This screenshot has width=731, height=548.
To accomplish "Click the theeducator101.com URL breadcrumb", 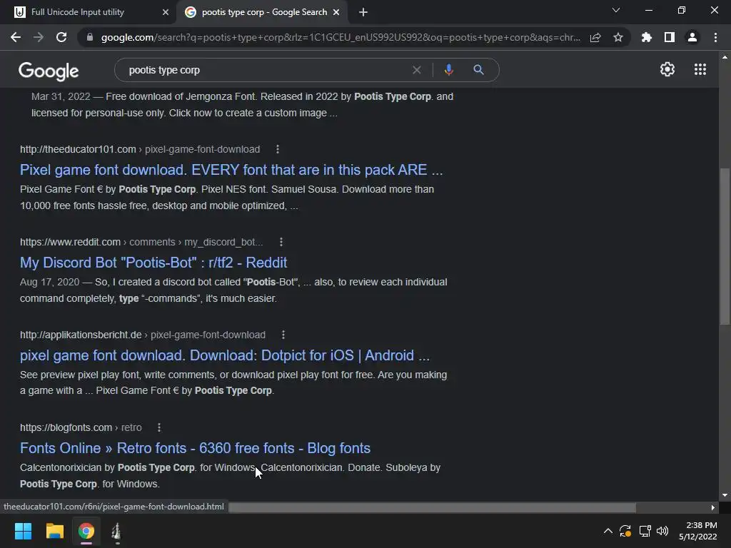I will [x=140, y=149].
